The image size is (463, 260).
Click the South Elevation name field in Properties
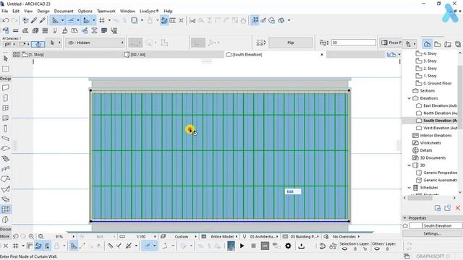tap(442, 225)
